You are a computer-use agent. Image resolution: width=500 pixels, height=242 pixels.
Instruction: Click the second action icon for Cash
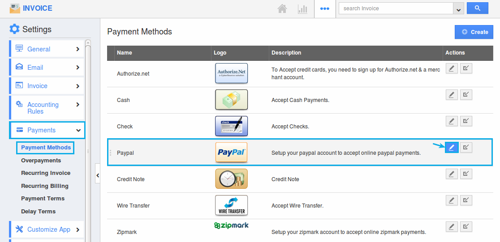[x=466, y=95]
